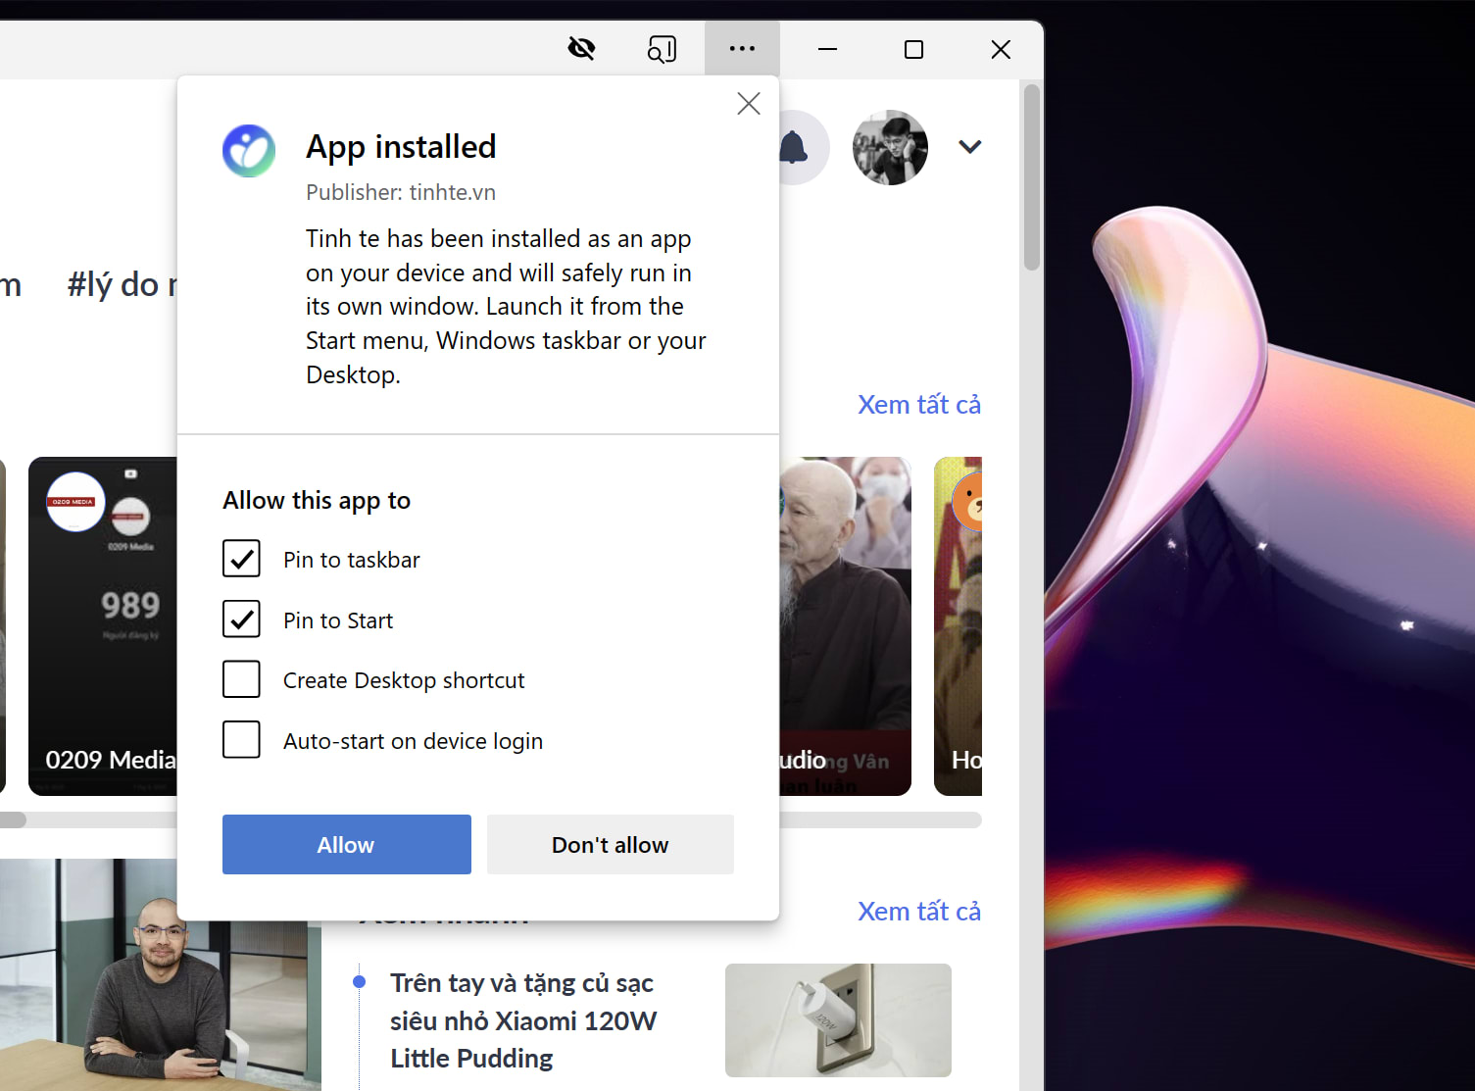Click the vertical page scrollbar
1475x1091 pixels.
pyautogui.click(x=1031, y=177)
